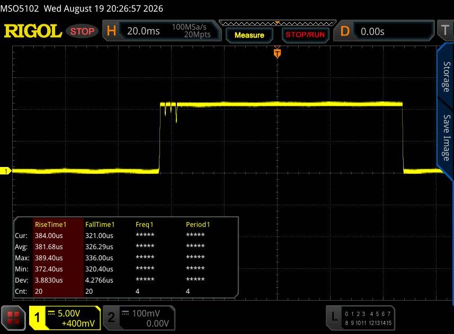
Task: Select the orange trigger position T marker
Action: tap(277, 54)
